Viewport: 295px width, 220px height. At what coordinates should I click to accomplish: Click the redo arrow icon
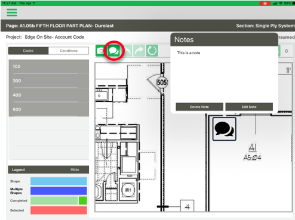tap(139, 51)
